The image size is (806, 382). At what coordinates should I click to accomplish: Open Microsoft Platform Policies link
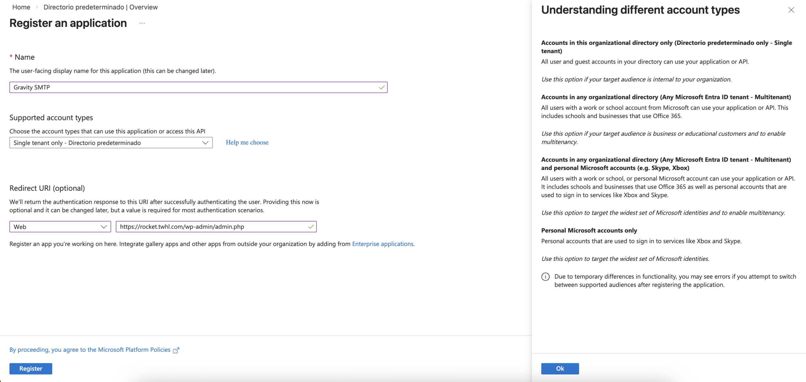coord(90,350)
